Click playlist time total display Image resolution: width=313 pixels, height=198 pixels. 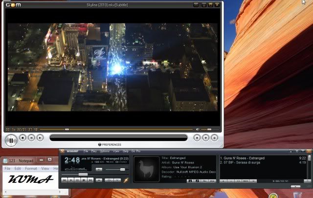[280, 181]
